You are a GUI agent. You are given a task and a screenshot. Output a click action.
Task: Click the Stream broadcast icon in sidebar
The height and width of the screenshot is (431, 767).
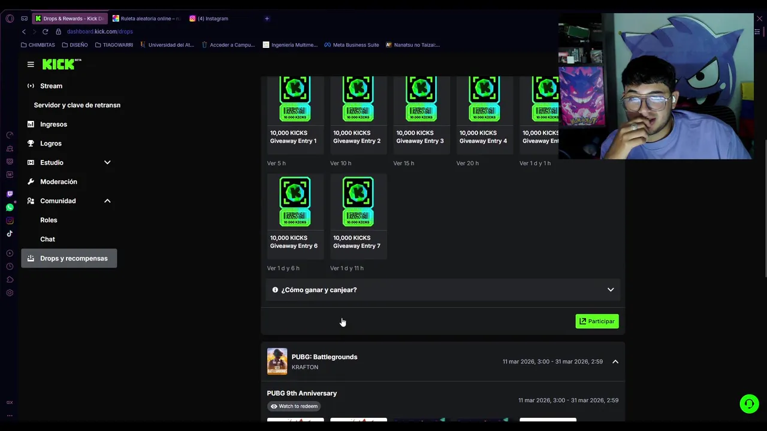point(31,86)
